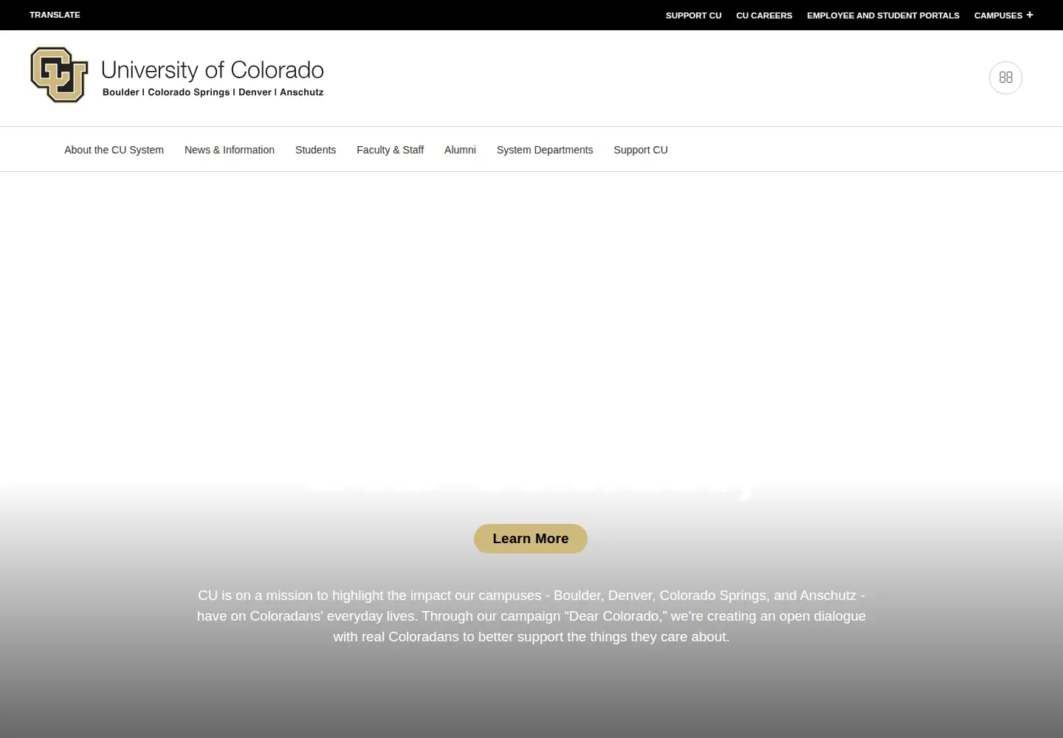The image size is (1063, 738).
Task: Select Support CU in main navigation
Action: (641, 150)
